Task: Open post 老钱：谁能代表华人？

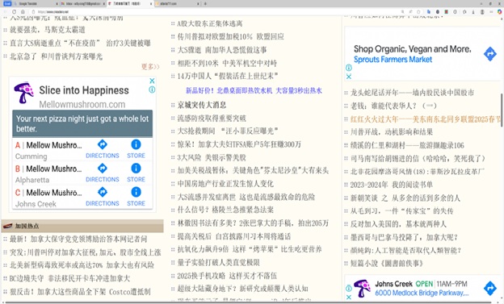Action: click(x=393, y=106)
